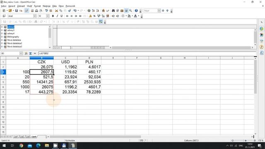Click the Sort Descending icon
265x149 pixels.
[98, 11]
